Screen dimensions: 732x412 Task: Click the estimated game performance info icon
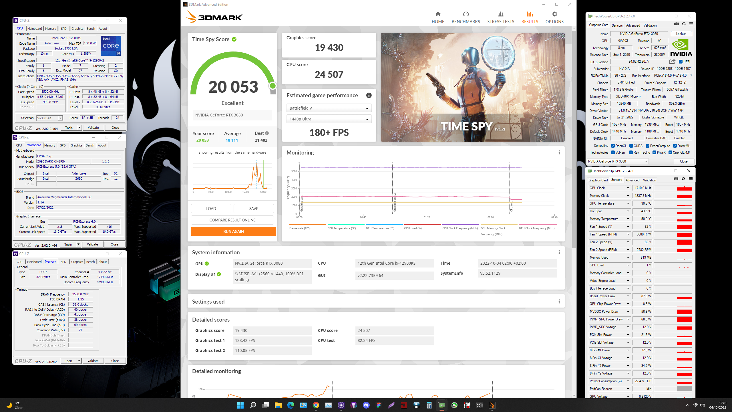(369, 96)
